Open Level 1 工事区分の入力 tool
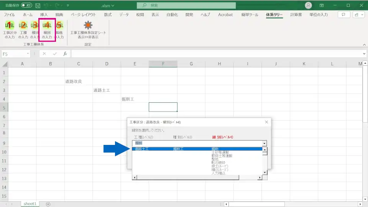This screenshot has height=207, width=368. [x=10, y=30]
